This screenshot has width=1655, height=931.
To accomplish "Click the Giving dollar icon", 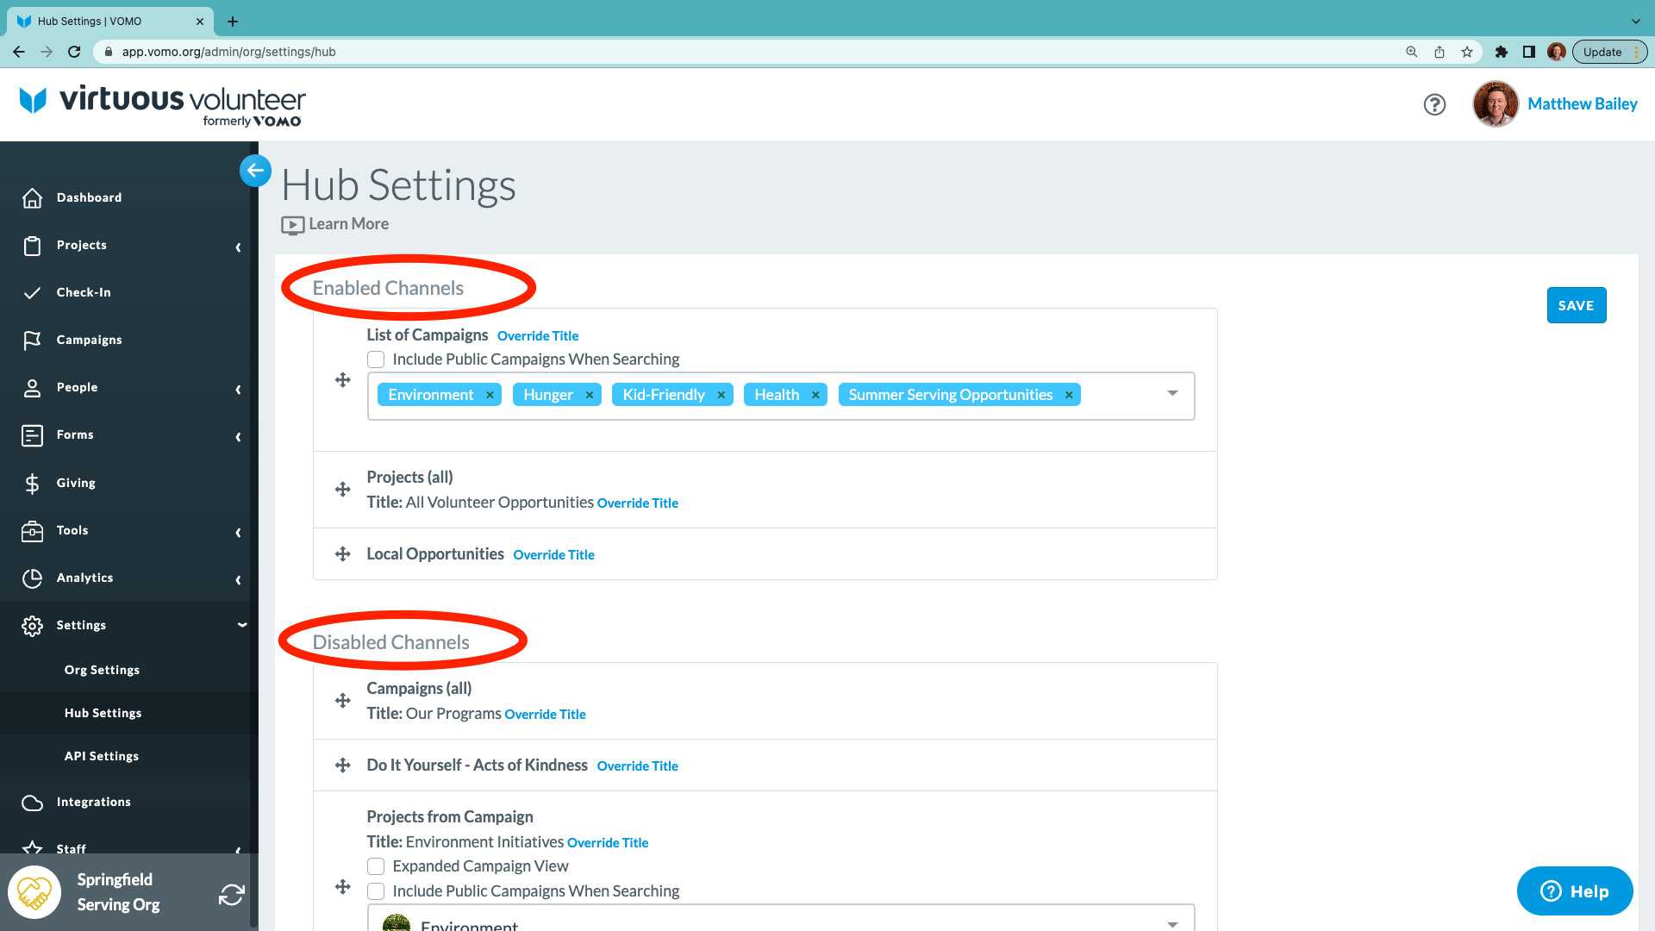I will coord(32,484).
